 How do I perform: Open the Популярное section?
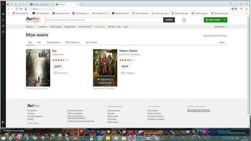56,27
